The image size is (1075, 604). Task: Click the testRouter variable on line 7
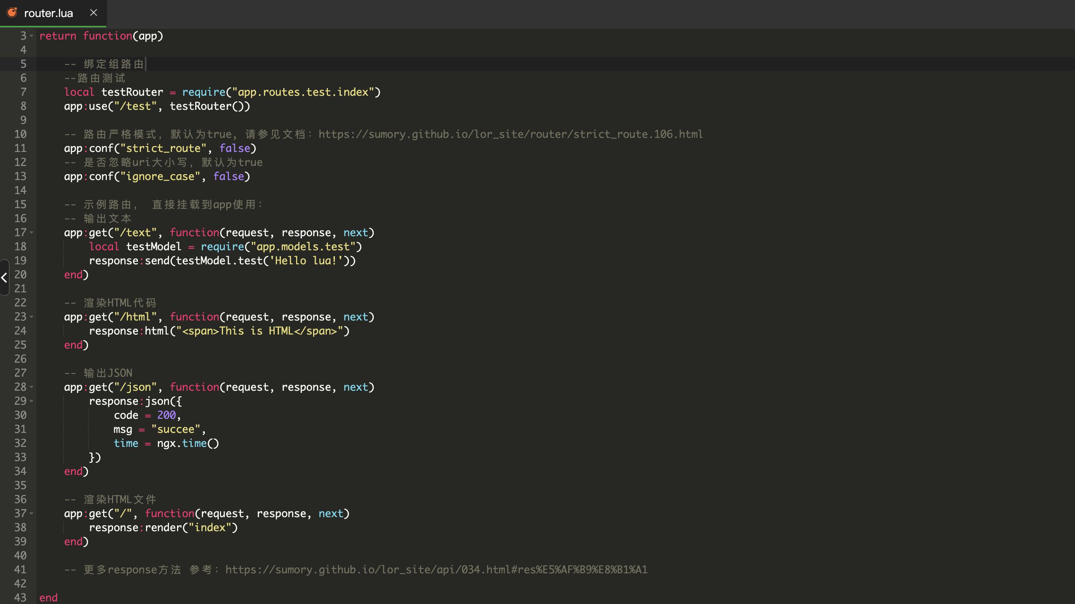(132, 92)
